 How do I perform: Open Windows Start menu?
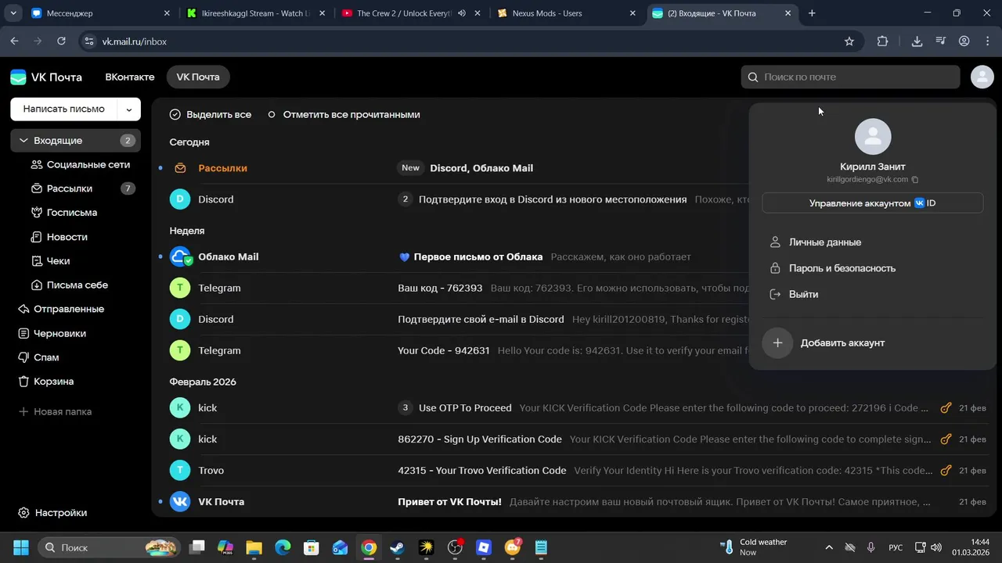20,547
